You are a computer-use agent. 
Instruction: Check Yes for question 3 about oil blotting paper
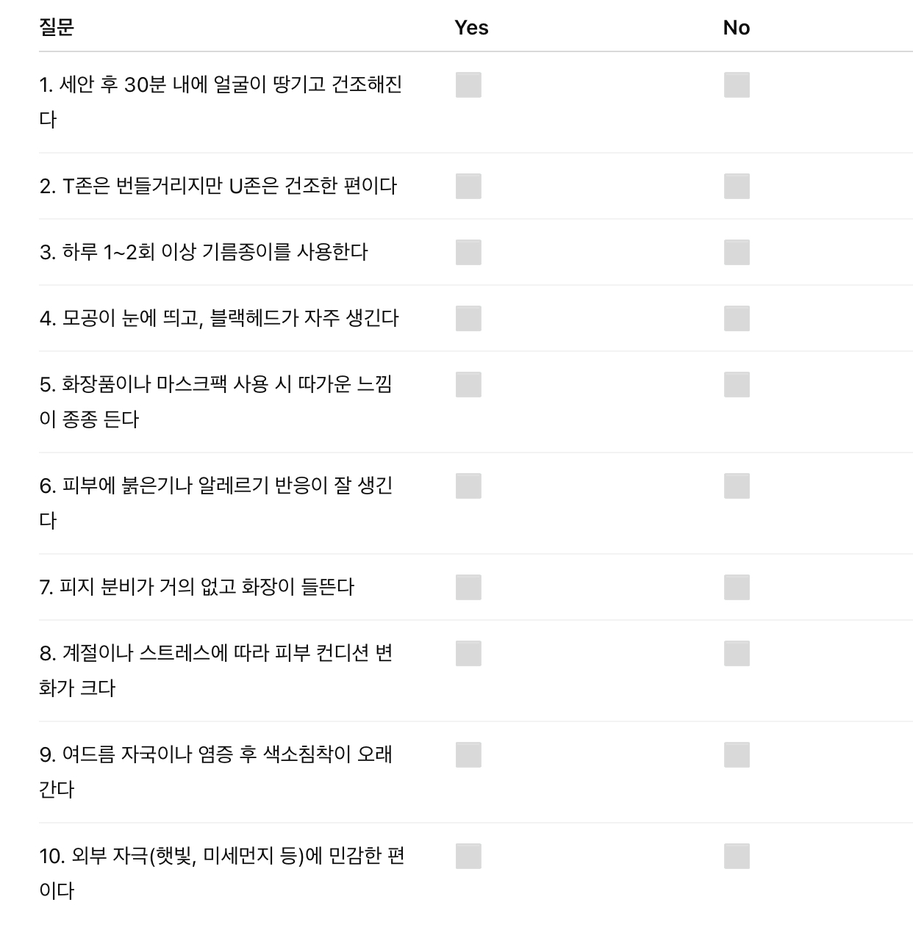pos(467,253)
